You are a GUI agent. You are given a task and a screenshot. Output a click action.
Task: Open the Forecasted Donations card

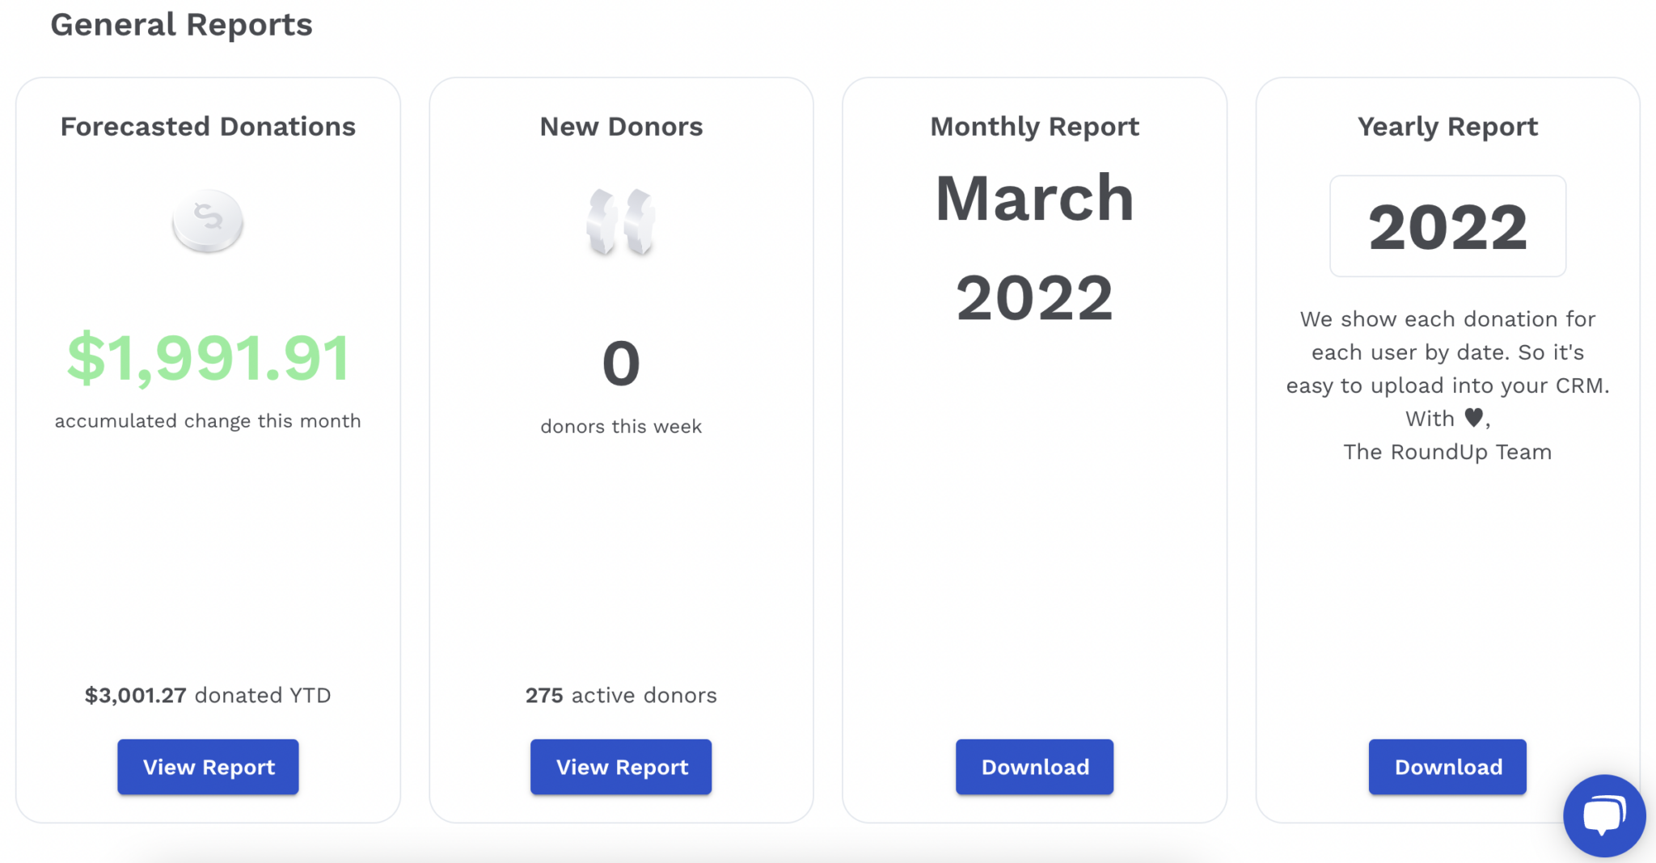coord(207,125)
